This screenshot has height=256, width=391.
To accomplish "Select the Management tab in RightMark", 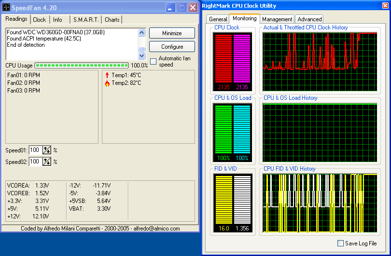I will 277,19.
